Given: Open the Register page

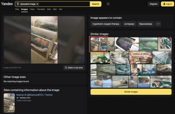Looking at the screenshot, I should coord(154,4).
